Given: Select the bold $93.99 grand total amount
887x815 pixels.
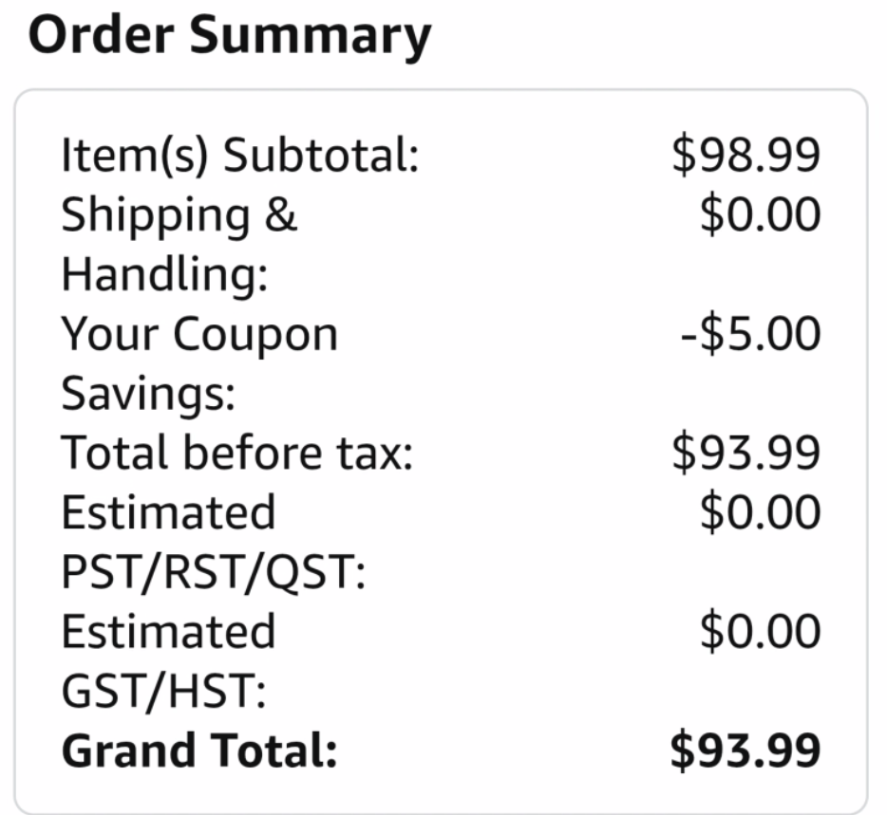Looking at the screenshot, I should coord(745,750).
